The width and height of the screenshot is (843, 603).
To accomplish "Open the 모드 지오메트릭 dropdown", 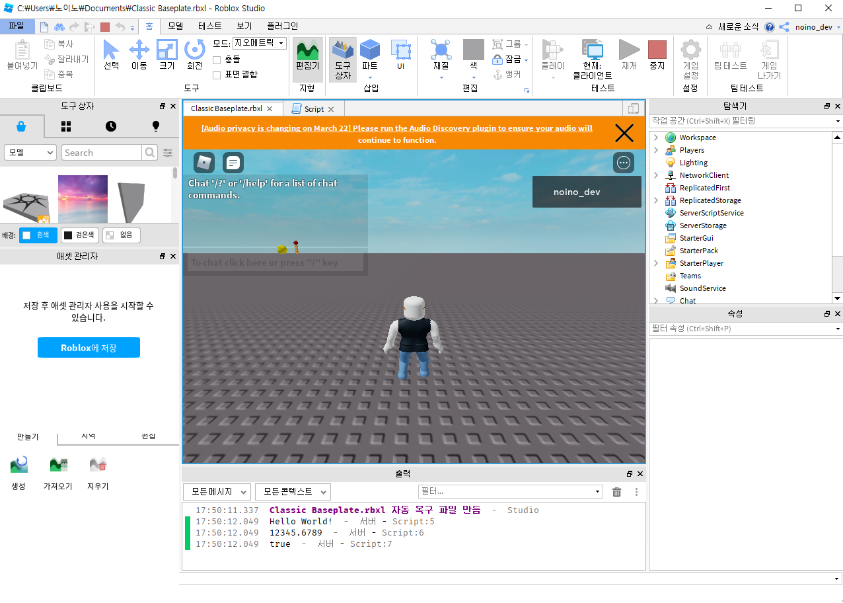I will [x=260, y=43].
